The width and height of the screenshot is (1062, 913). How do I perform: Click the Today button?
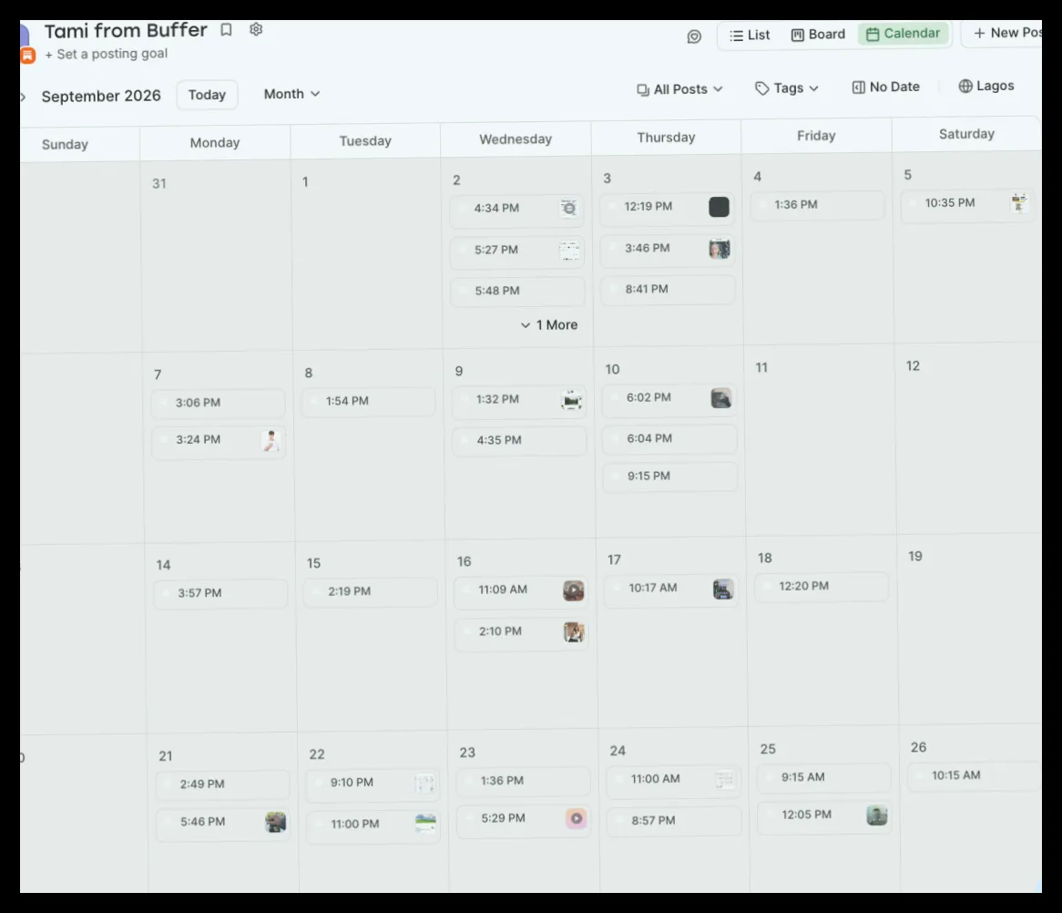208,95
